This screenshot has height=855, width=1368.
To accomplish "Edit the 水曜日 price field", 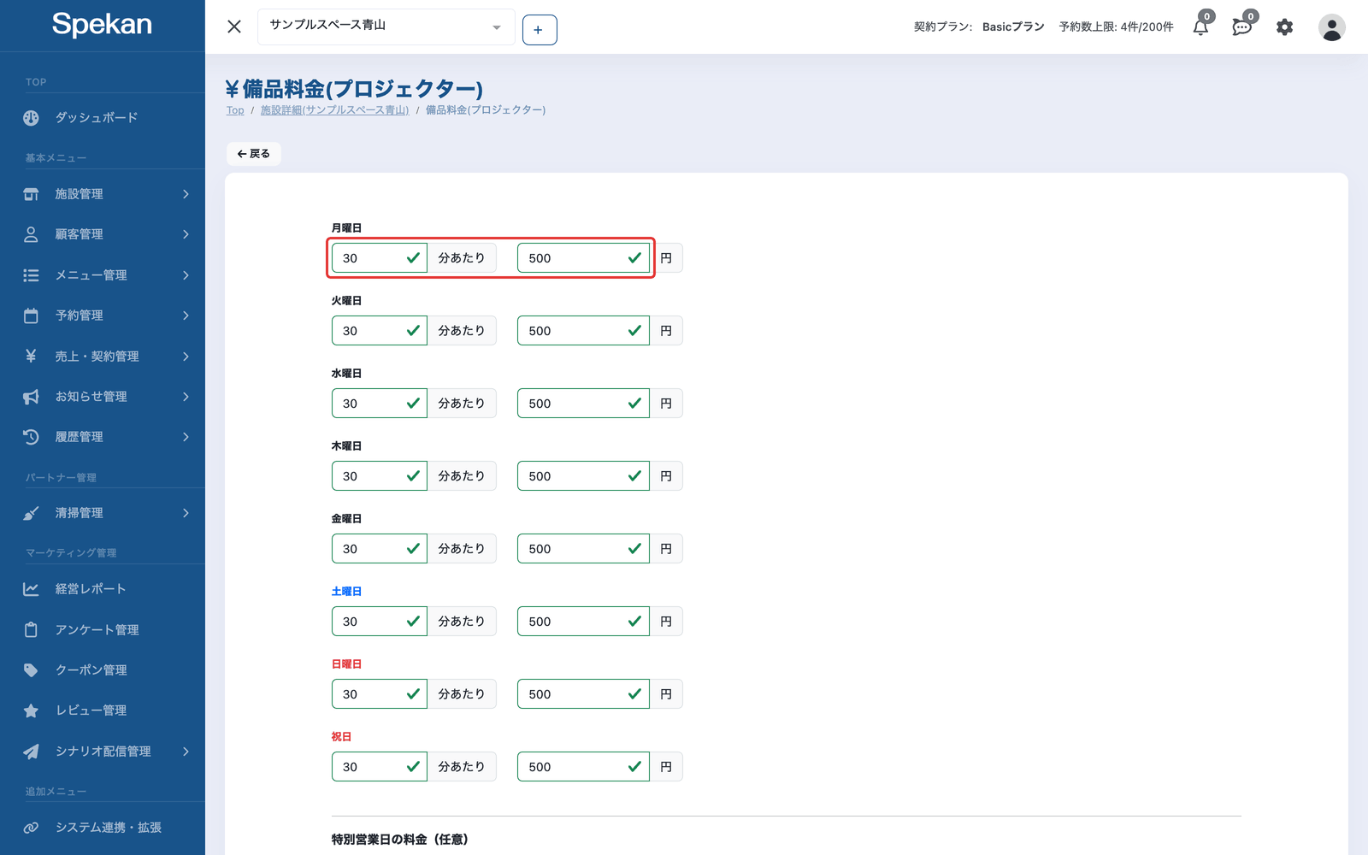I will (583, 404).
